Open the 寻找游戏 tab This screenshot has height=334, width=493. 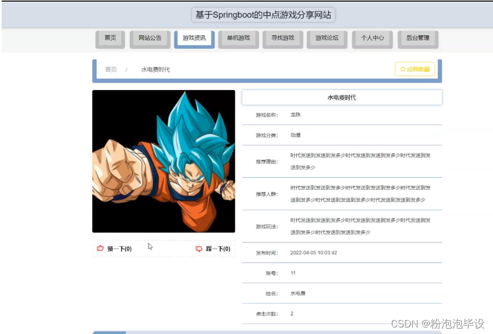point(283,39)
